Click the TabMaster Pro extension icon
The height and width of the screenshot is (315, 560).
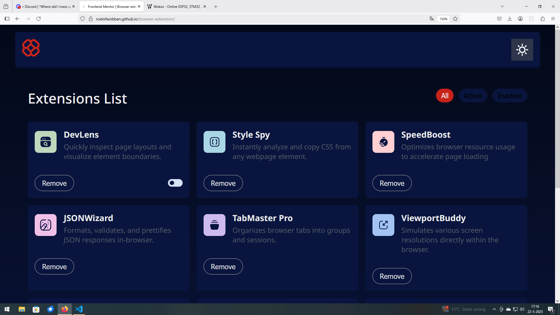(214, 225)
